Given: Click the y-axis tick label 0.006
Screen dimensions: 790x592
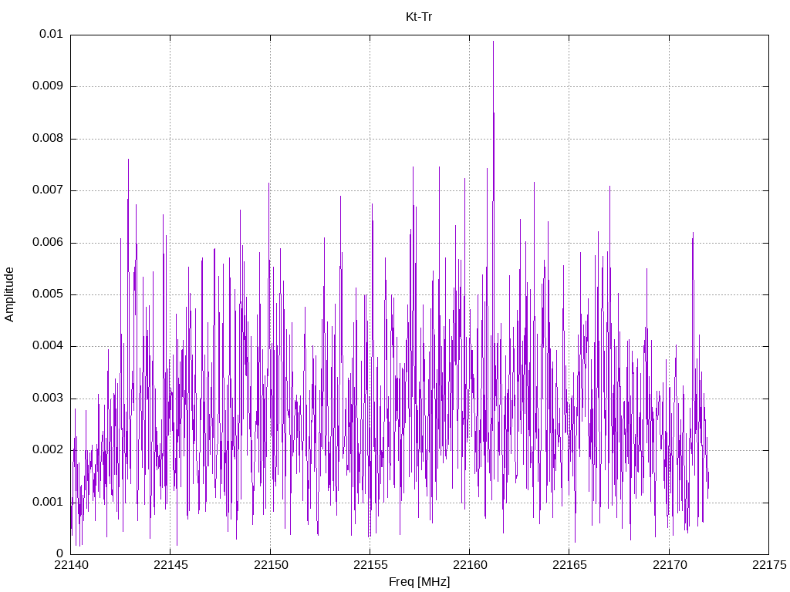Looking at the screenshot, I should (47, 242).
